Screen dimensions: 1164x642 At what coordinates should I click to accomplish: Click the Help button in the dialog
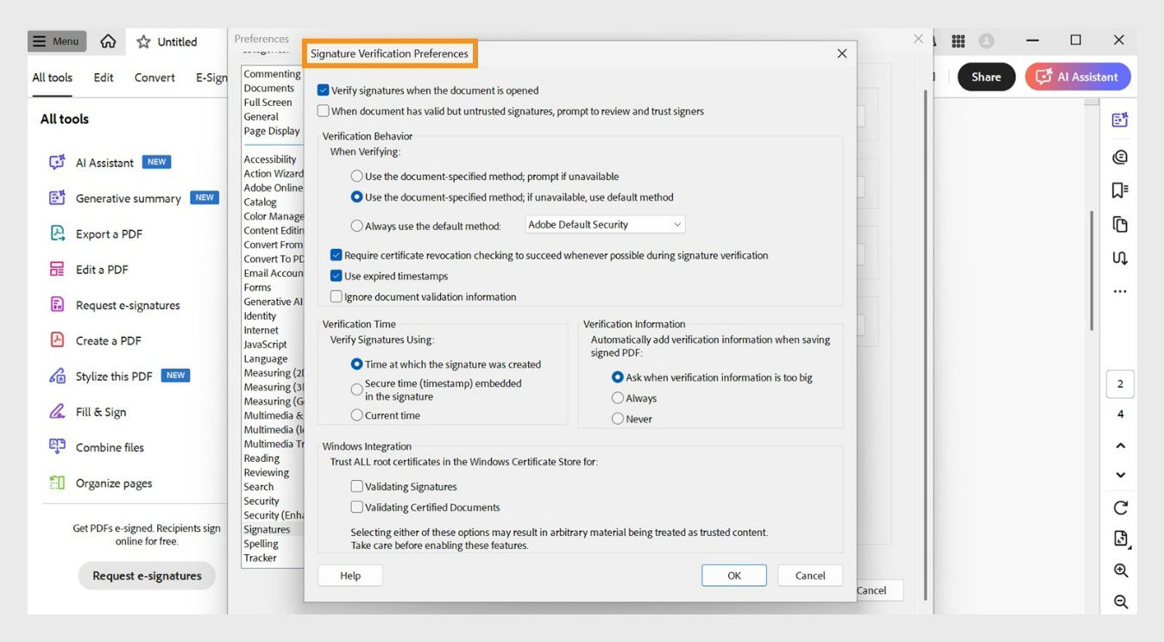349,575
